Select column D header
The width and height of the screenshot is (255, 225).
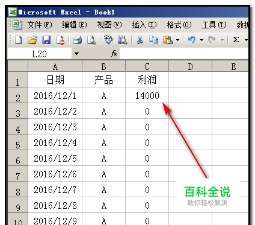click(190, 66)
